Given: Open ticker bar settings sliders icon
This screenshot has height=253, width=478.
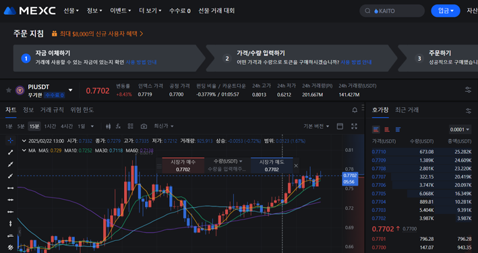Looking at the screenshot, I should pyautogui.click(x=469, y=90).
